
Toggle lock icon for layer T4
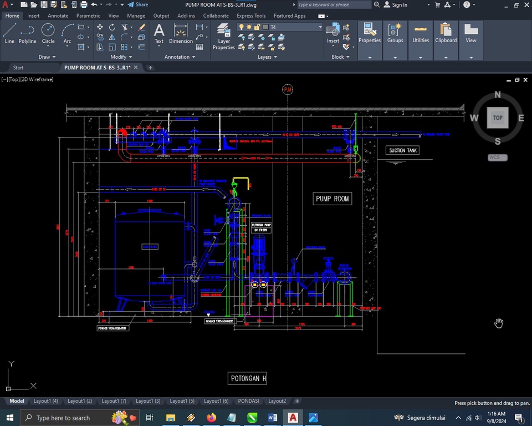coord(257,27)
